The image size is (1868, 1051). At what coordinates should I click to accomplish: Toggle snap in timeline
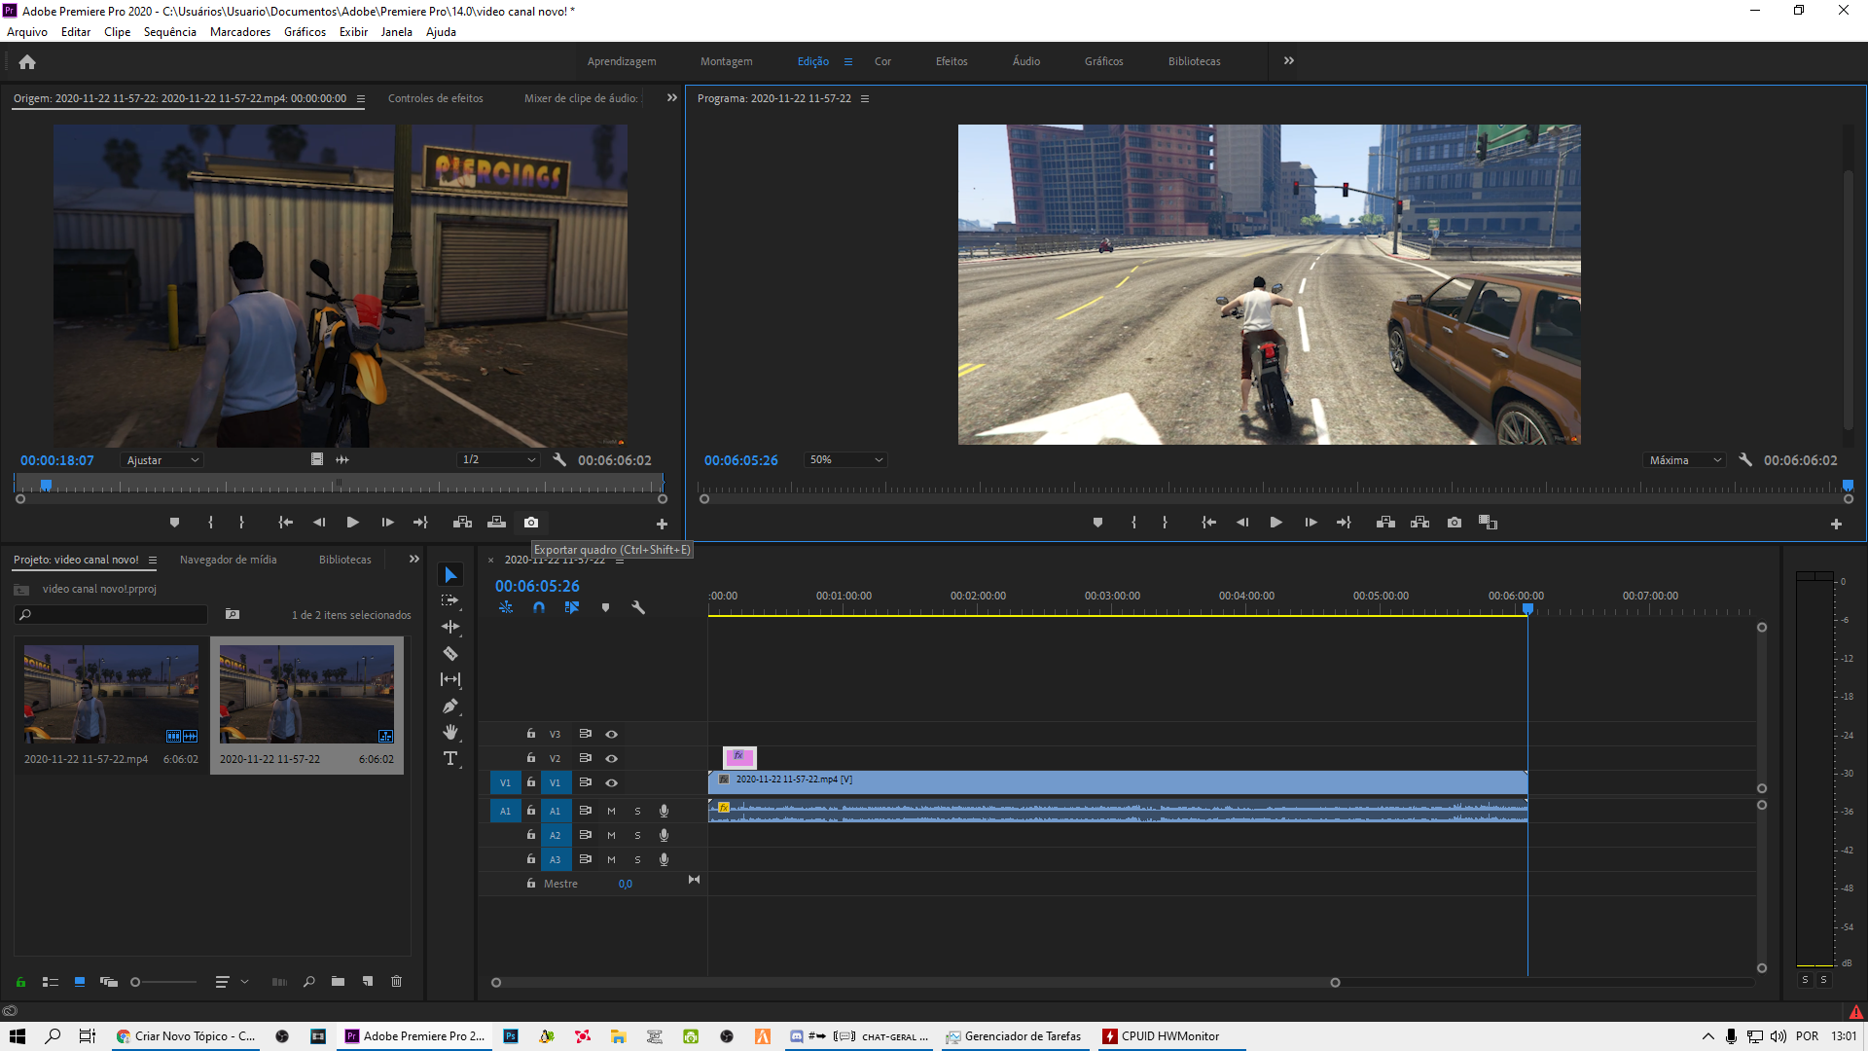click(x=539, y=607)
